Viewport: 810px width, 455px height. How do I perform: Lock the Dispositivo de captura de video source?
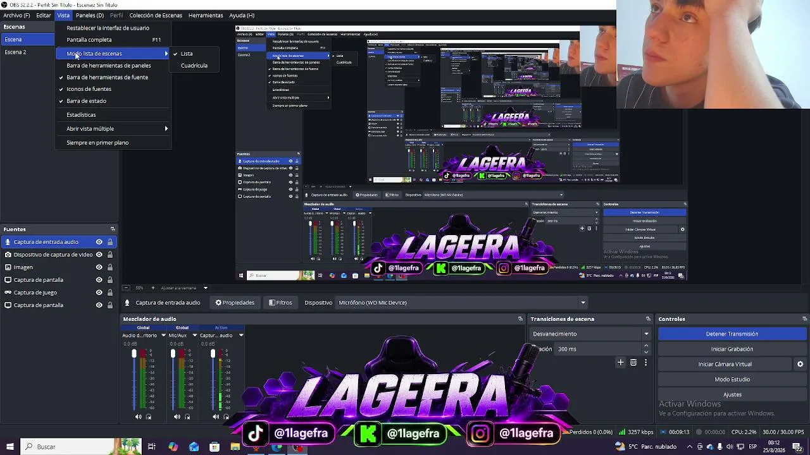point(110,255)
